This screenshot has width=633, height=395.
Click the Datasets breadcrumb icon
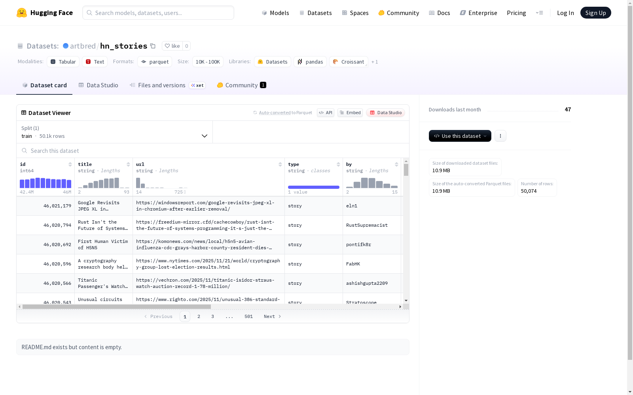pyautogui.click(x=20, y=46)
